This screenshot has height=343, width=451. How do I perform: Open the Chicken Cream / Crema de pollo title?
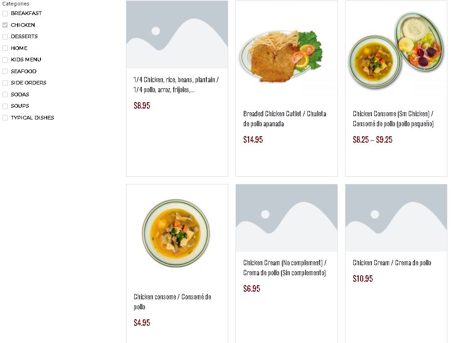click(x=392, y=263)
